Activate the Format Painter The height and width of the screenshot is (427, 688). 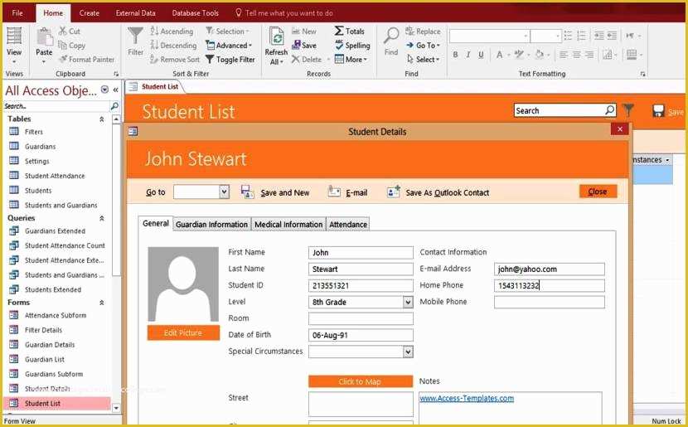coord(86,59)
